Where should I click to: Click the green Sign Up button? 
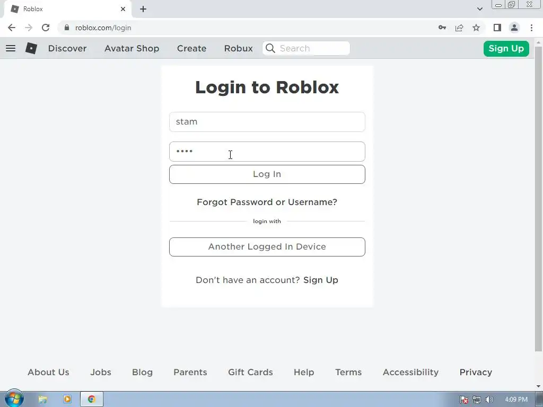pyautogui.click(x=506, y=48)
